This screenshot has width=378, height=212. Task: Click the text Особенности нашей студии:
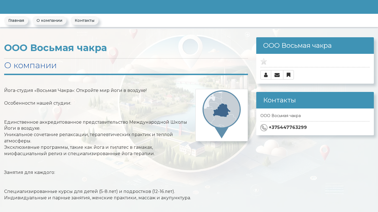[38, 103]
